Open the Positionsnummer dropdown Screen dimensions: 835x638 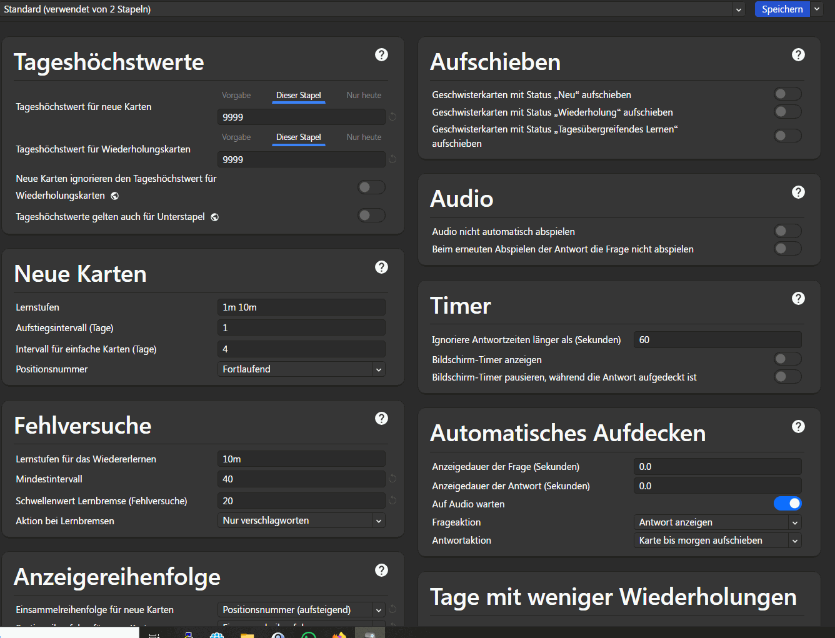(x=301, y=369)
